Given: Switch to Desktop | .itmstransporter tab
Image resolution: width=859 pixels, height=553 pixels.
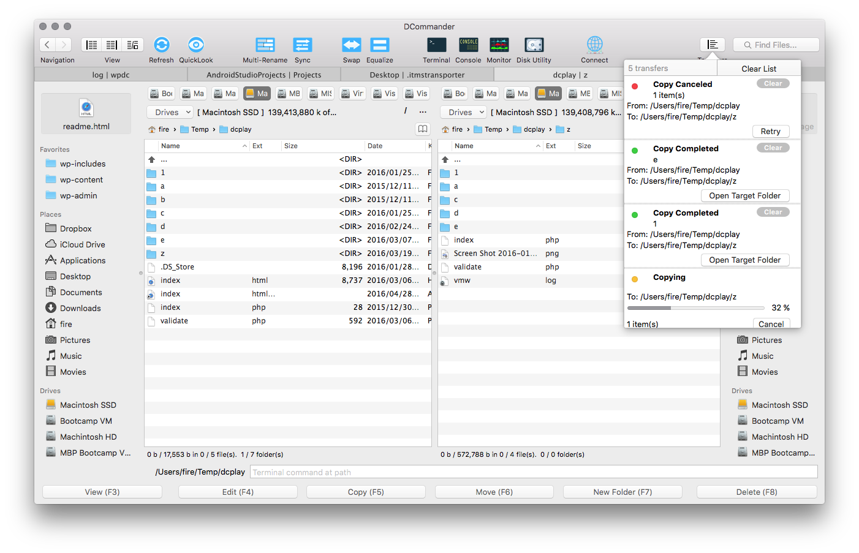Looking at the screenshot, I should click(417, 75).
